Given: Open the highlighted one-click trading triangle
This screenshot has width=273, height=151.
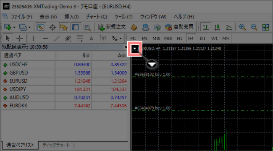Looking at the screenshot, I should (x=135, y=49).
